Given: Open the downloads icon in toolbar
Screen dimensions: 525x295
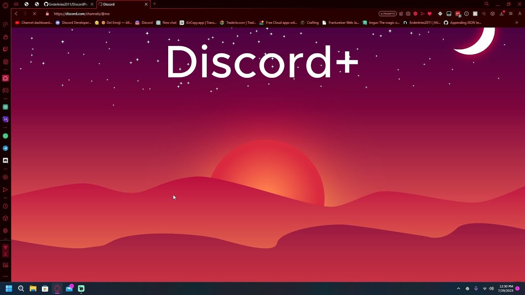Looking at the screenshot, I should pyautogui.click(x=501, y=14).
